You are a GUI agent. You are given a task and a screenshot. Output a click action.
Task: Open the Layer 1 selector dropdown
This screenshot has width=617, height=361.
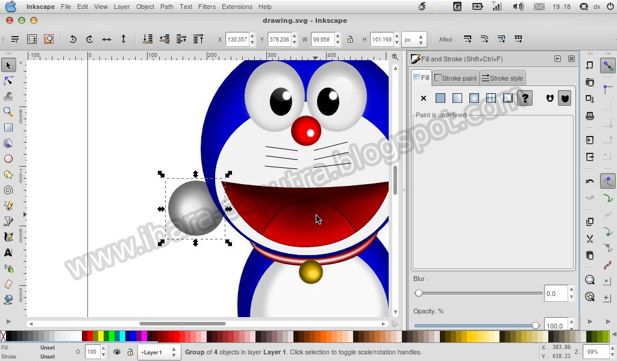pos(158,353)
